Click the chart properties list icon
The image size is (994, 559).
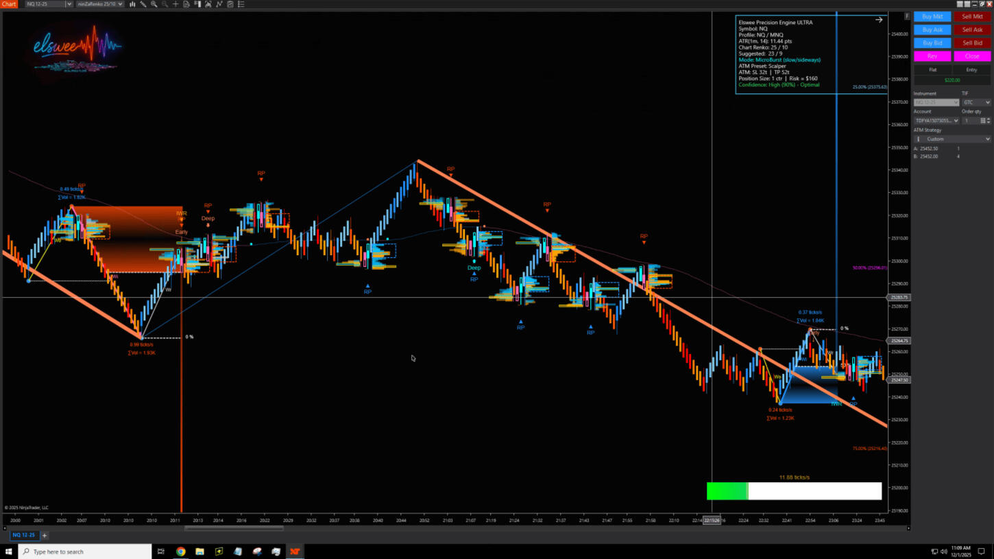pos(241,4)
